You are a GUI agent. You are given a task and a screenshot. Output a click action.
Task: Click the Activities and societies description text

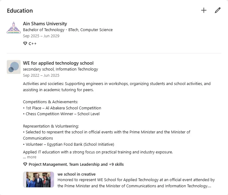point(117,87)
